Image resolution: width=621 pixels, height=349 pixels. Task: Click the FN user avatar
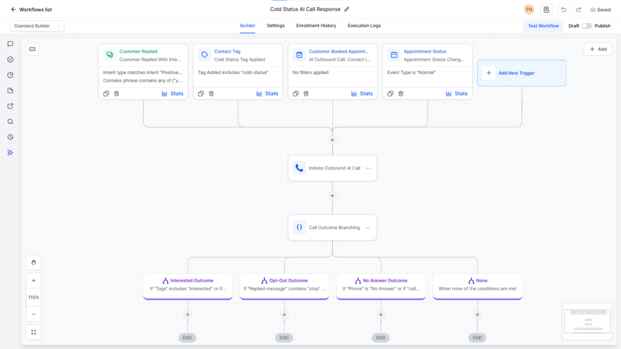529,10
